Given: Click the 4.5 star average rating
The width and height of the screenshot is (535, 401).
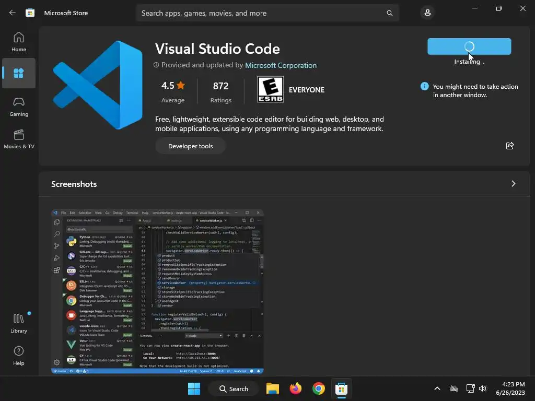Looking at the screenshot, I should [x=173, y=91].
